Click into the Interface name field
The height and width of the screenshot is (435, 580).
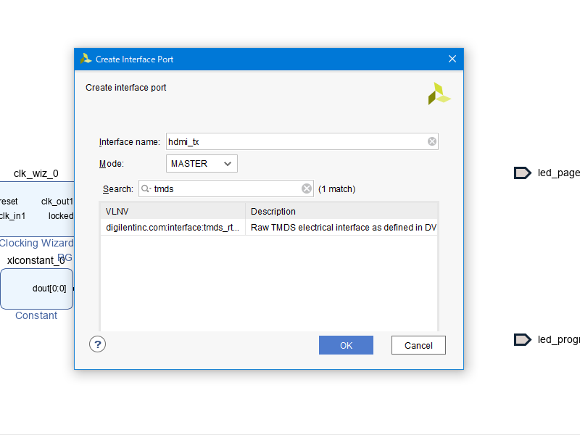[x=294, y=142]
